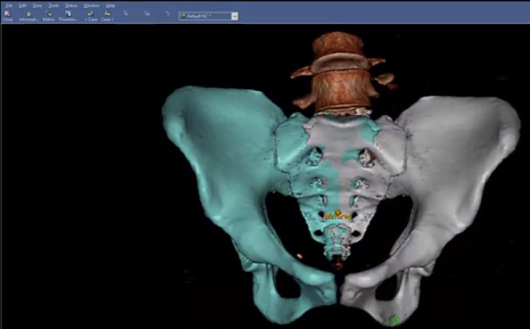
Task: Open the Edit menu
Action: (22, 5)
